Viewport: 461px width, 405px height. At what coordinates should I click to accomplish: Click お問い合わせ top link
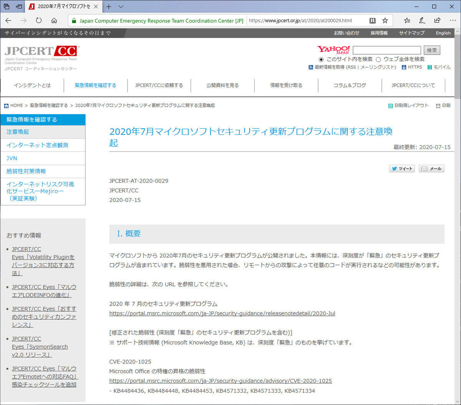(x=347, y=33)
